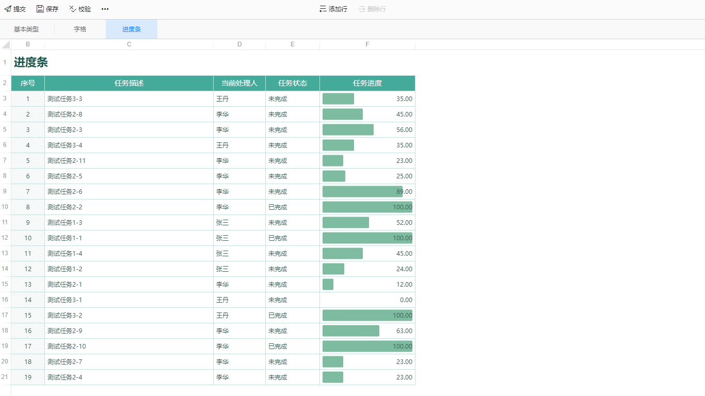705x396 pixels.
Task: Click the 任务描述 header cell
Action: tap(129, 83)
